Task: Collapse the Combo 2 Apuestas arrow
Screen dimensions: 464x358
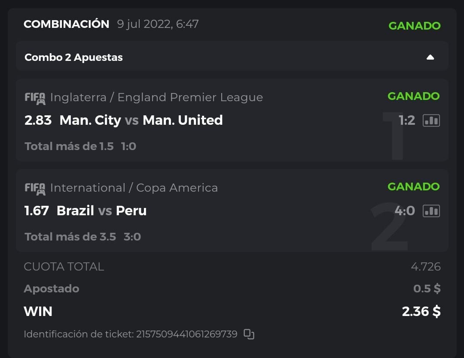Action: tap(430, 57)
